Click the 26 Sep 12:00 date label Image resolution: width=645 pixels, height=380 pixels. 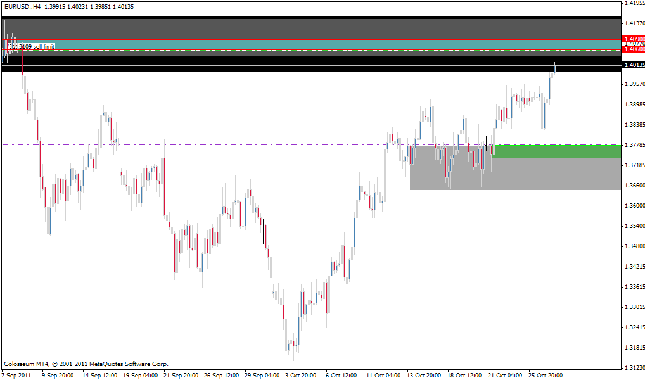click(x=221, y=375)
